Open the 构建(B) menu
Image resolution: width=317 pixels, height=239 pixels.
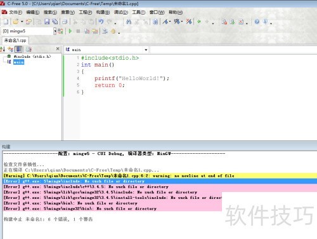tap(103, 12)
